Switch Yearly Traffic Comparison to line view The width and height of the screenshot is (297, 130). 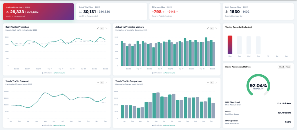pyautogui.click(x=208, y=83)
